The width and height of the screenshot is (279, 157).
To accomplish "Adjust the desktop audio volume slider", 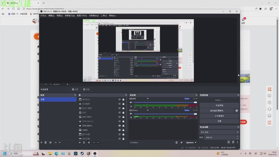I will coord(165,102).
